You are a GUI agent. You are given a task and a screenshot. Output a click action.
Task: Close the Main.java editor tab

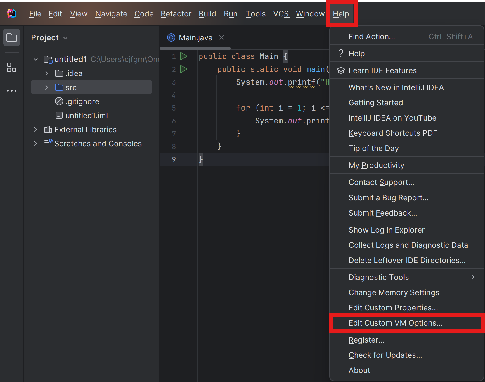[x=221, y=37]
